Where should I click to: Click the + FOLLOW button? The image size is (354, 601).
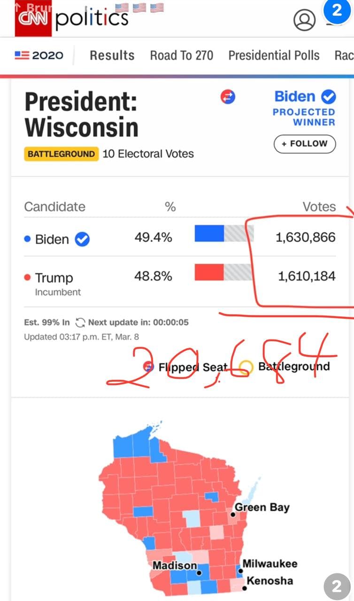pos(305,144)
